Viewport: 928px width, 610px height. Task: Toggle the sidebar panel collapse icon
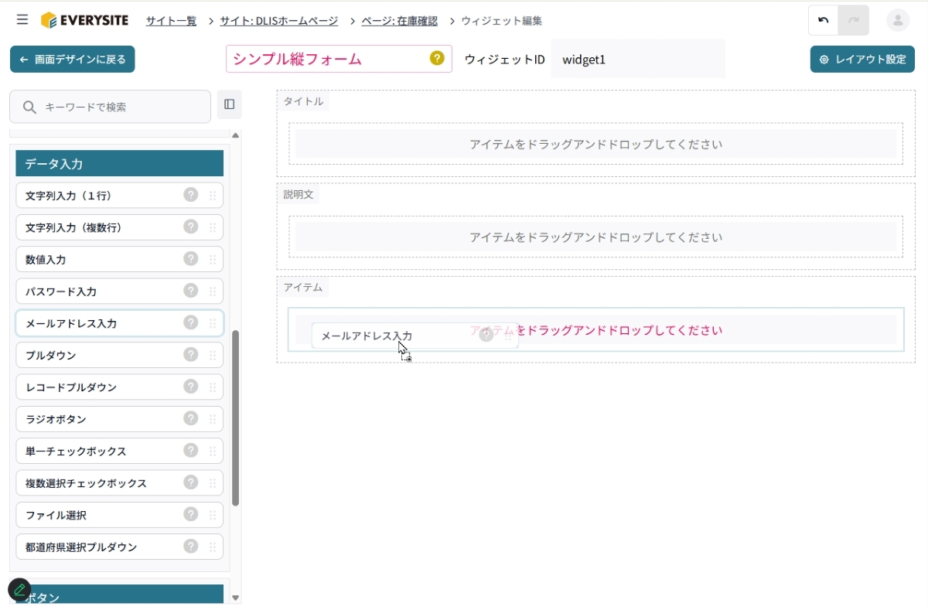229,104
